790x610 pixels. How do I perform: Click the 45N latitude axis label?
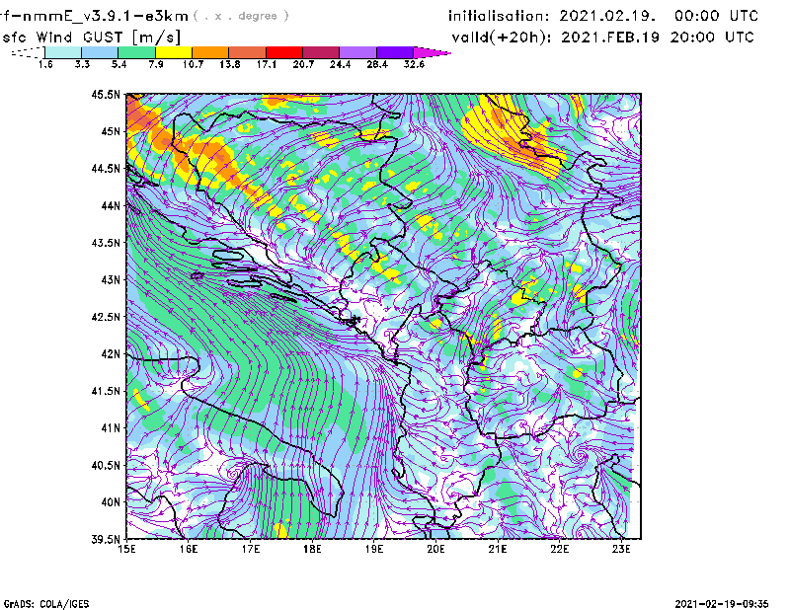click(111, 131)
